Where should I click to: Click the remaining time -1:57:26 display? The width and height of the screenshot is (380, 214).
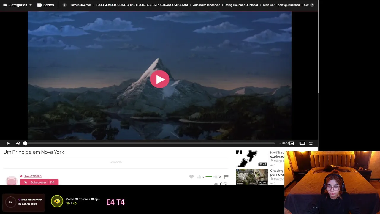pyautogui.click(x=284, y=144)
